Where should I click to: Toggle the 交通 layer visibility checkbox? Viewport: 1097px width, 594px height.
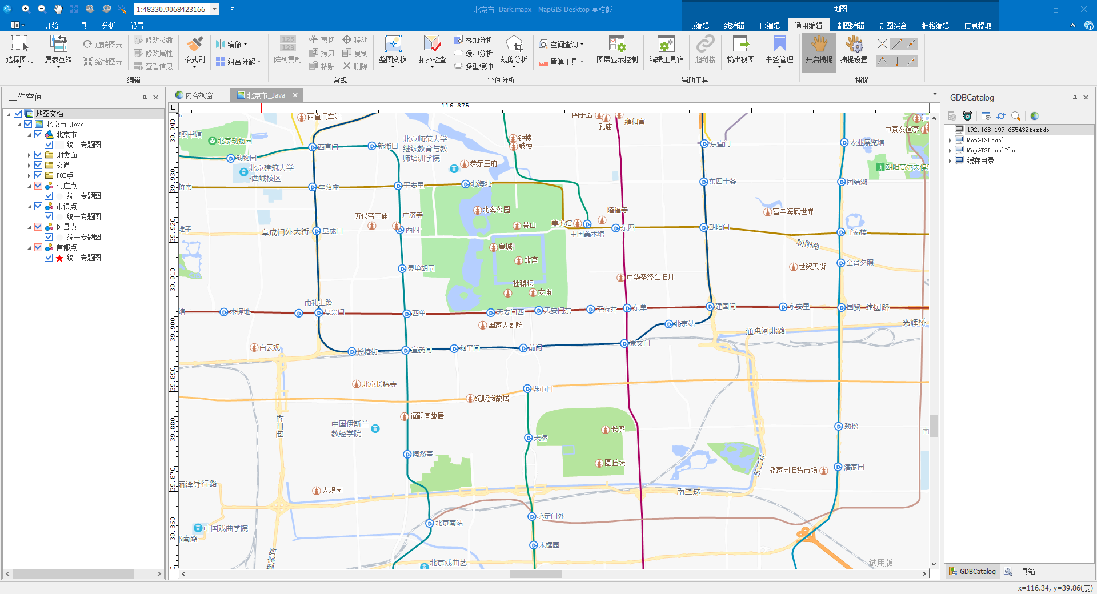coord(38,165)
